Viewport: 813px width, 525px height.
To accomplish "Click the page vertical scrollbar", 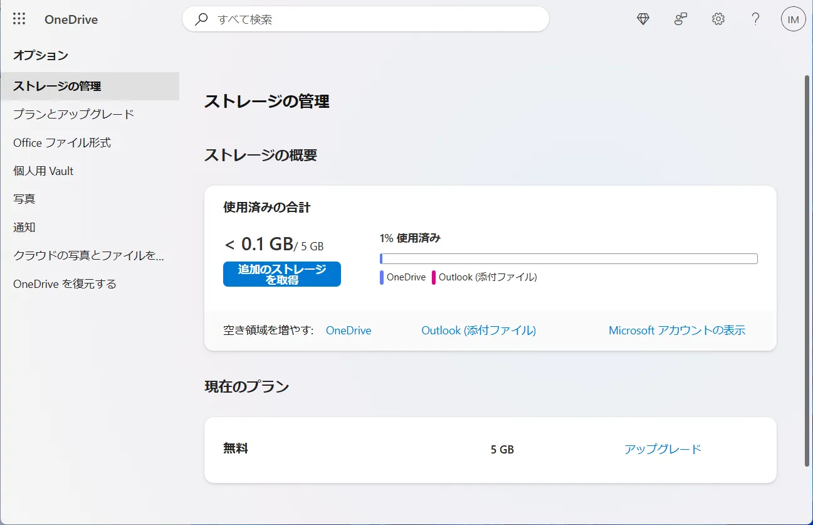I will pyautogui.click(x=807, y=270).
